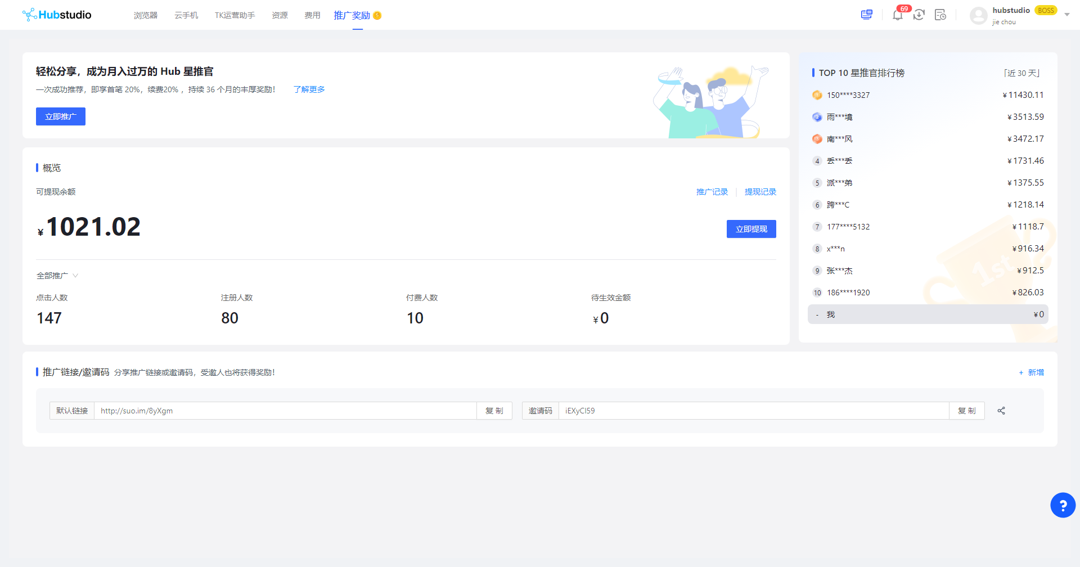This screenshot has width=1080, height=567.
Task: Click the 注册人数 value 80
Action: 229,318
